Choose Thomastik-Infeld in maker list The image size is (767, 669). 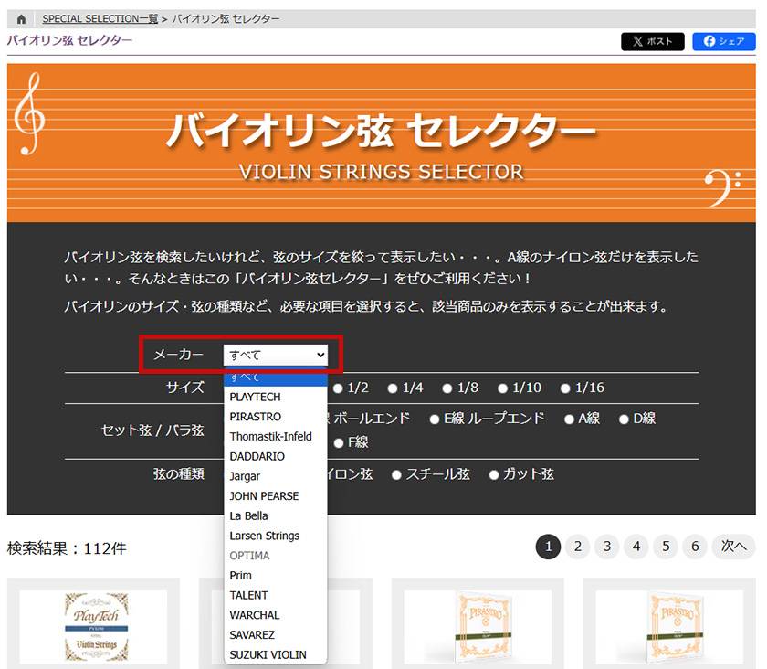[x=276, y=436]
